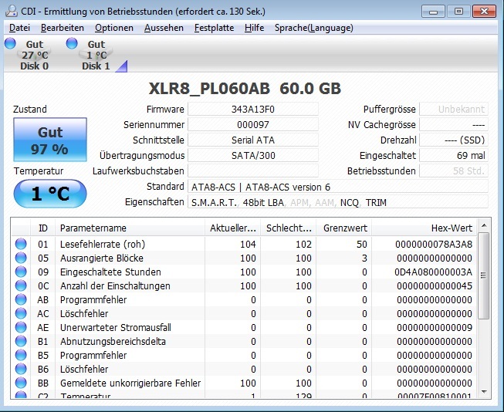
Task: Click the Puffergrösse field Unbekannt
Action: (454, 110)
